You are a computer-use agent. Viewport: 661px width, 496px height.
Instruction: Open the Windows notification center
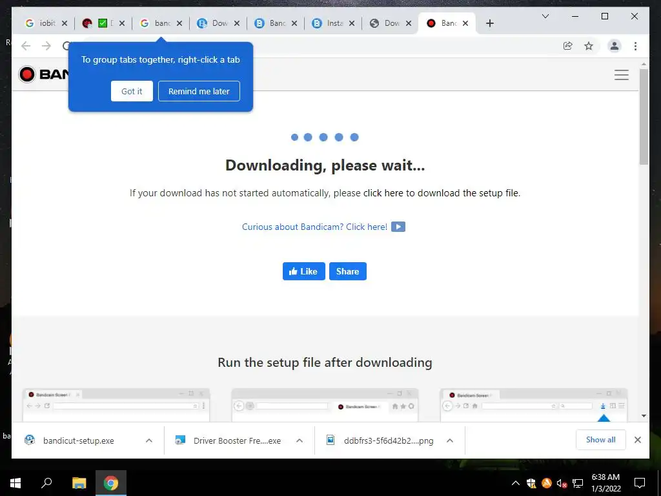[x=640, y=483]
